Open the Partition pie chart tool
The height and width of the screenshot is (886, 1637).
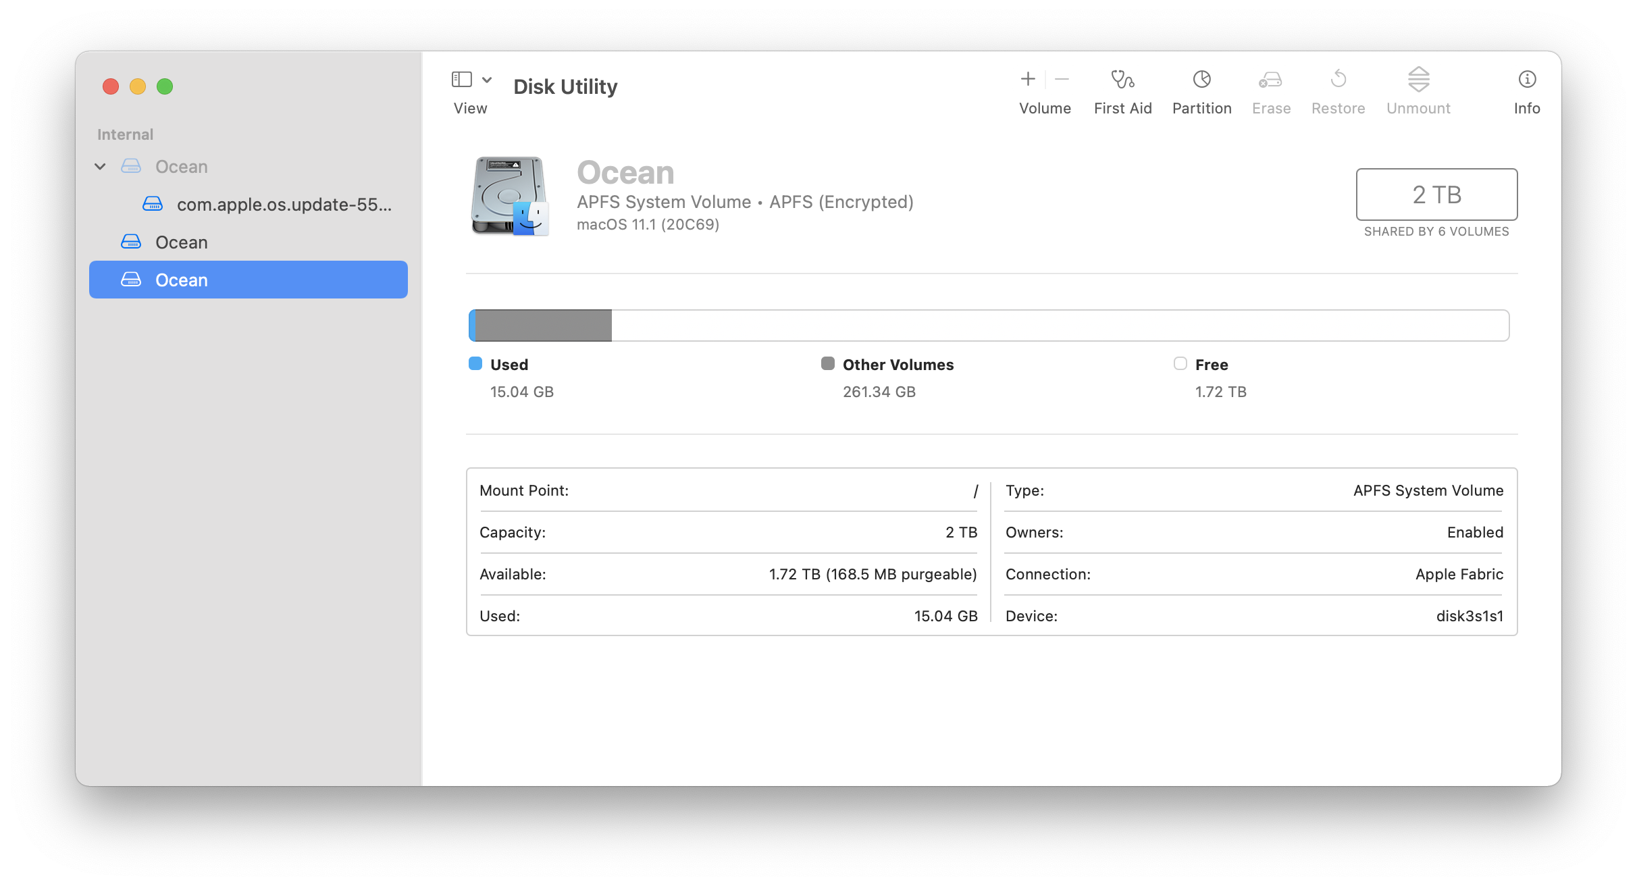tap(1201, 80)
